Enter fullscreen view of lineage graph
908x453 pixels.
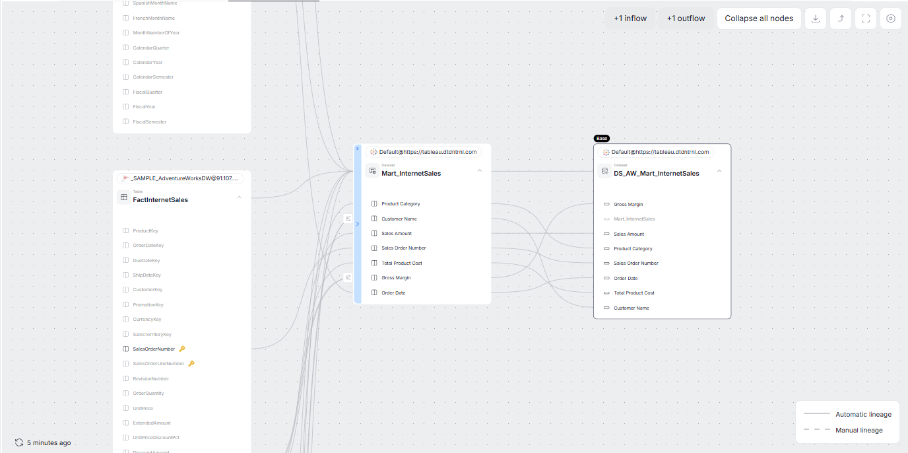(x=866, y=18)
